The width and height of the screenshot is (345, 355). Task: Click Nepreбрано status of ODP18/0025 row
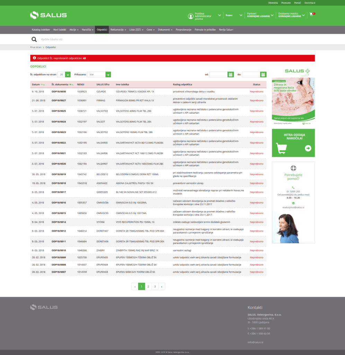(x=257, y=111)
